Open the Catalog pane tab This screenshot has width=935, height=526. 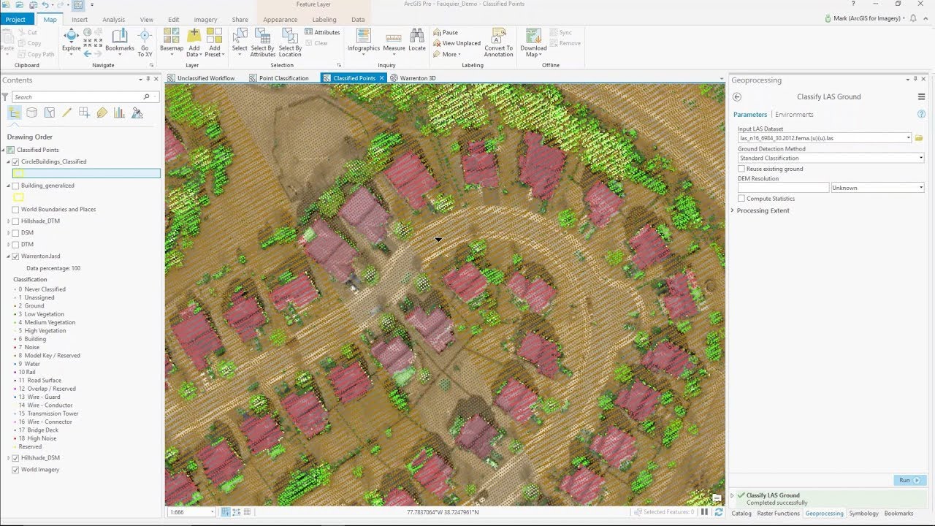point(741,514)
